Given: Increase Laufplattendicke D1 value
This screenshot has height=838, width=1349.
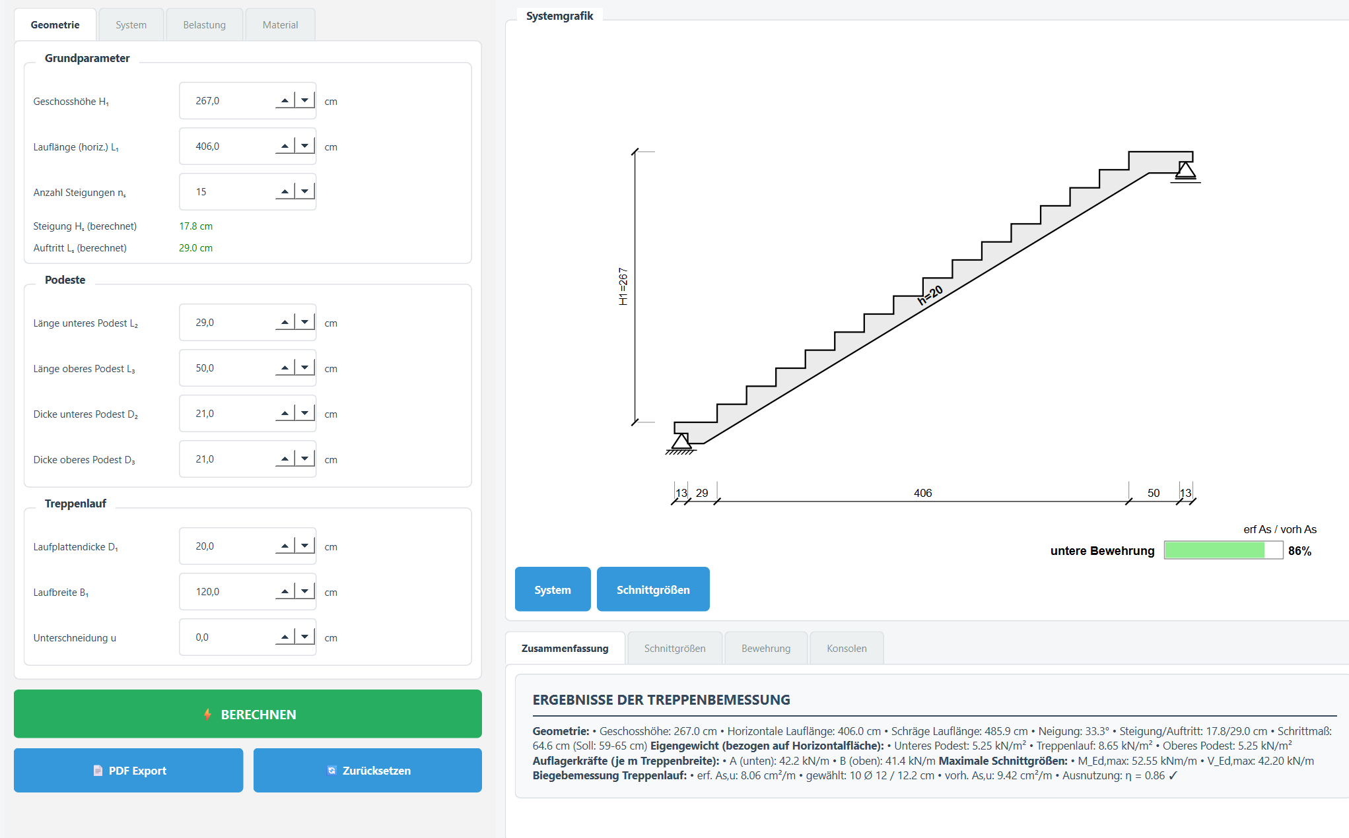Looking at the screenshot, I should tap(285, 546).
